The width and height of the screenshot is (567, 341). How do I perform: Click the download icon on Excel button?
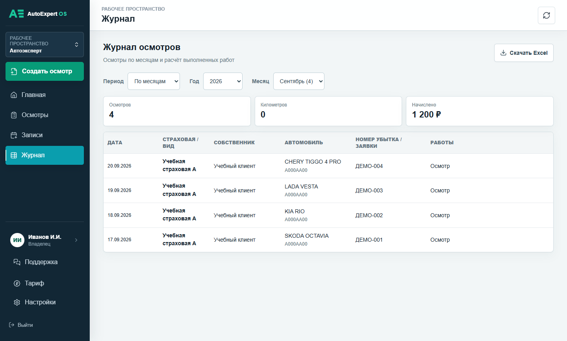point(503,53)
